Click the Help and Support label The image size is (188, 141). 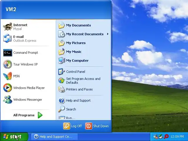point(78,100)
